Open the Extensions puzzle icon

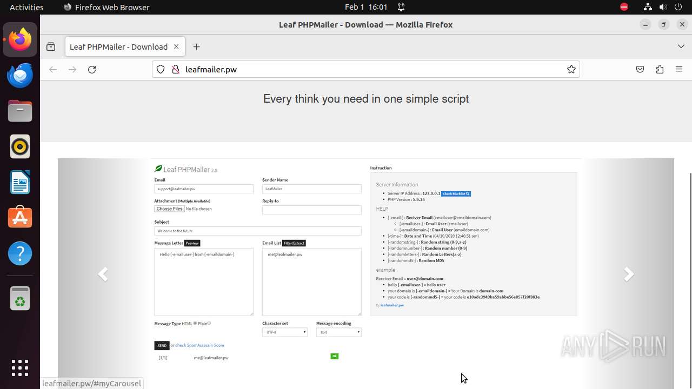coord(660,69)
